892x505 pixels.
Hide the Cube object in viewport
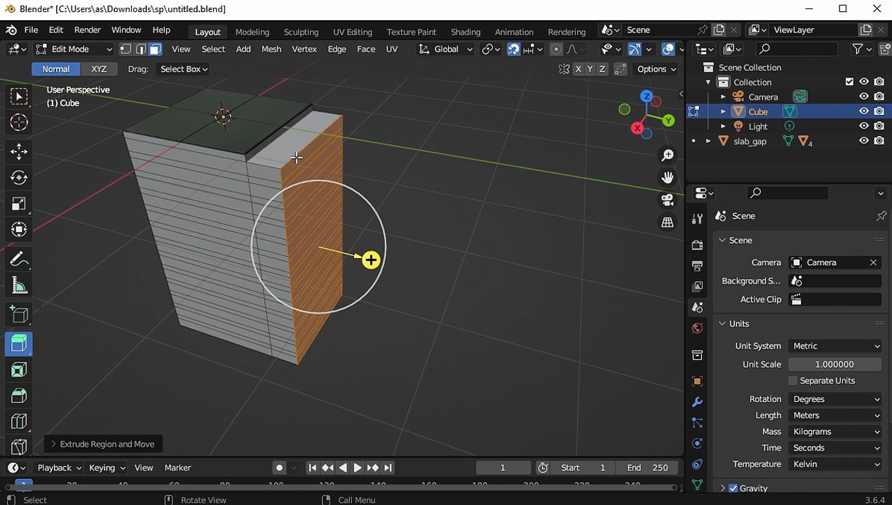point(864,112)
